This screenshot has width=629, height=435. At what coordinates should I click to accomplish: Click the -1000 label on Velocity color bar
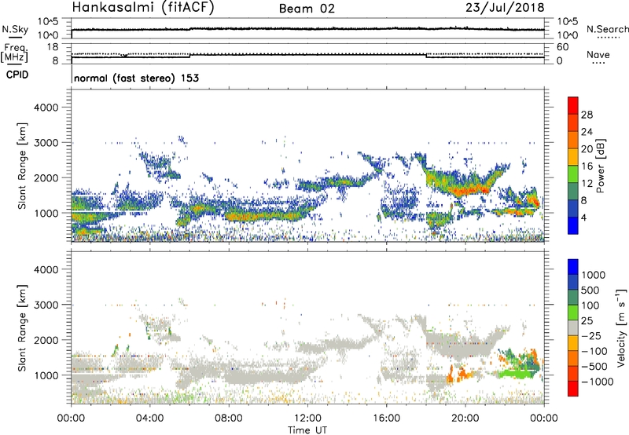point(598,382)
